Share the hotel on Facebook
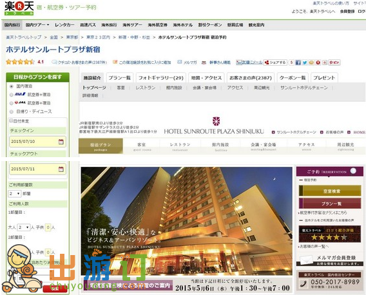This screenshot has height=295, width=366. (298, 62)
